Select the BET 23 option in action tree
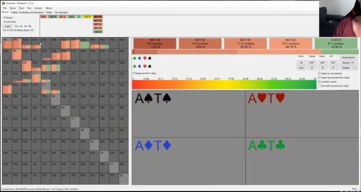 click(98, 28)
